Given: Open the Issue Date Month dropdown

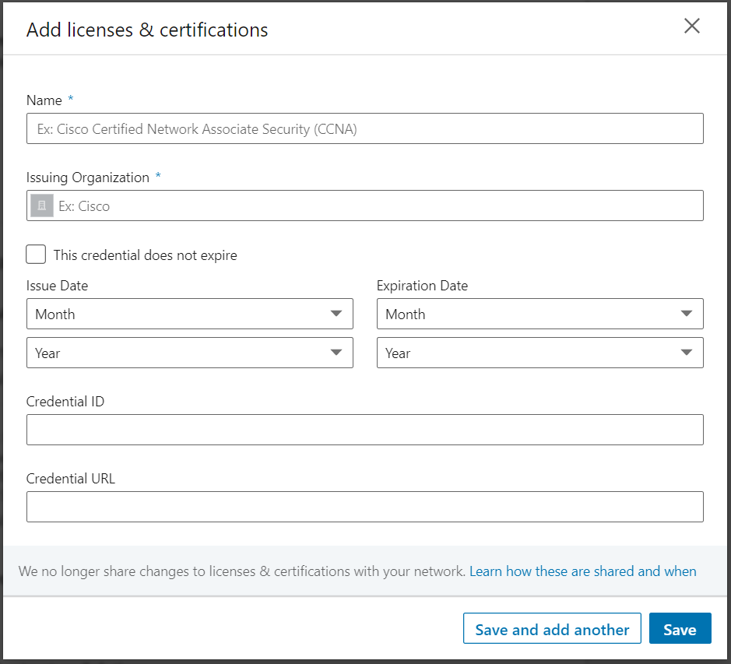Looking at the screenshot, I should click(190, 314).
